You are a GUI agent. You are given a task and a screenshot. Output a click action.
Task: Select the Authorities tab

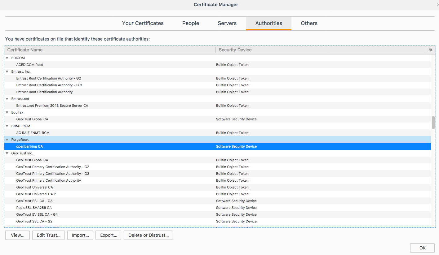coord(269,23)
